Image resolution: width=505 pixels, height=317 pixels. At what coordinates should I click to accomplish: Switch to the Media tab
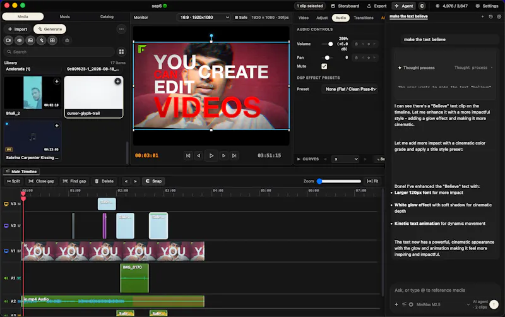pyautogui.click(x=23, y=16)
